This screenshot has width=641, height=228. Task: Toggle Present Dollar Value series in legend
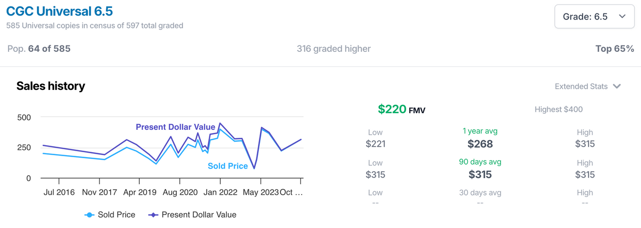click(192, 215)
